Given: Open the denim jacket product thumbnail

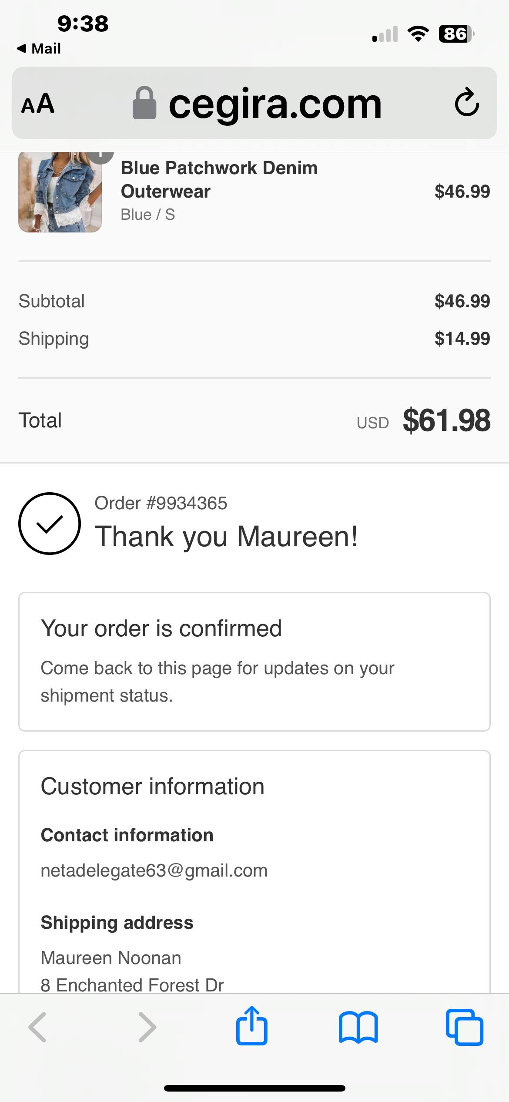Looking at the screenshot, I should point(60,192).
